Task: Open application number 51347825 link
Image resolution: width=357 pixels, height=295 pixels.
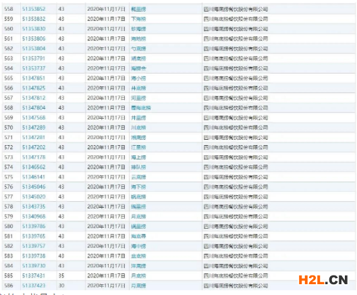Action: tap(34, 88)
